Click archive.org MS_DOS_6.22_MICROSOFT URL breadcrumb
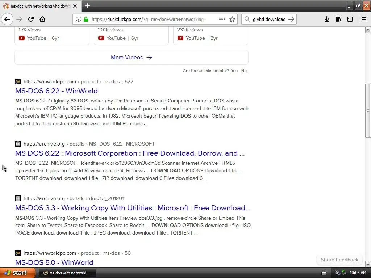This screenshot has width=371, height=278. coord(89,144)
